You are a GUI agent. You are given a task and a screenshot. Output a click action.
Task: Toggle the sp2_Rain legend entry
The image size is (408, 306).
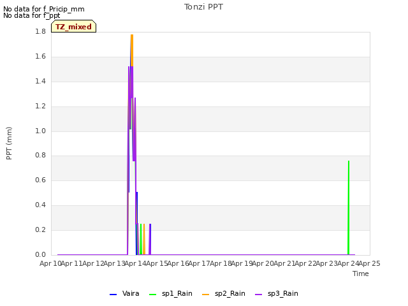[x=224, y=293]
